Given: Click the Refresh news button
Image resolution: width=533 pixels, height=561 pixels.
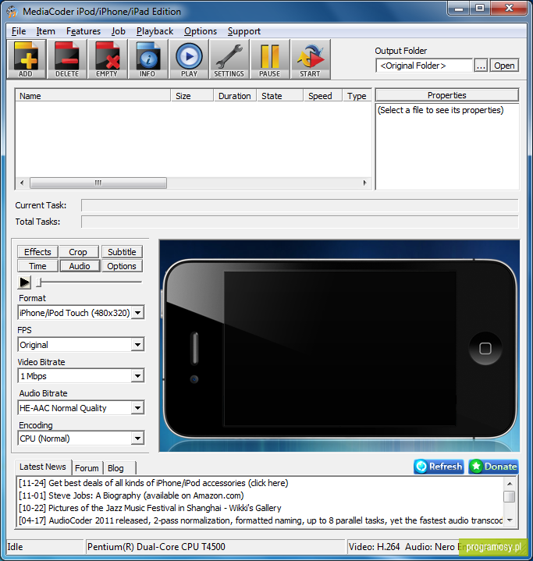Looking at the screenshot, I should coord(439,467).
